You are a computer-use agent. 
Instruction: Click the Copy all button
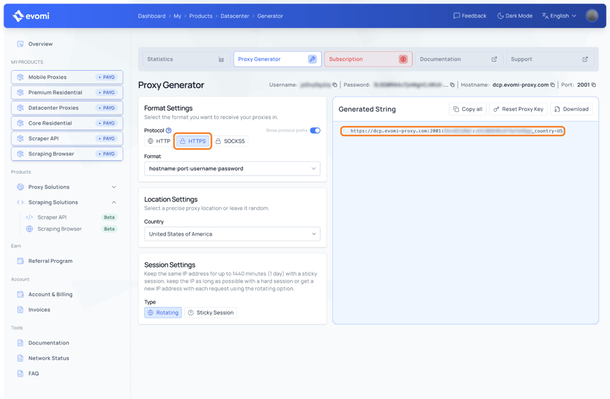(x=468, y=109)
